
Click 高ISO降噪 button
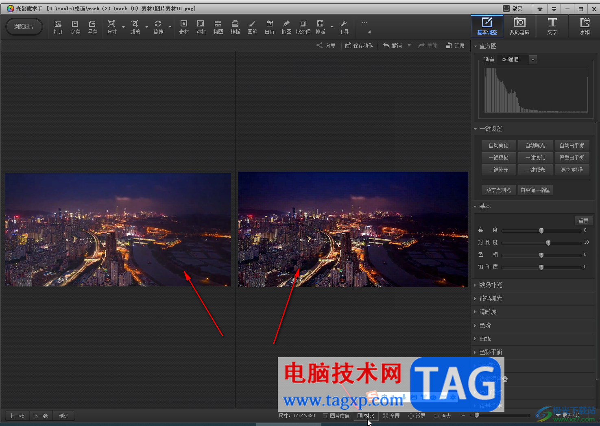[x=572, y=170]
